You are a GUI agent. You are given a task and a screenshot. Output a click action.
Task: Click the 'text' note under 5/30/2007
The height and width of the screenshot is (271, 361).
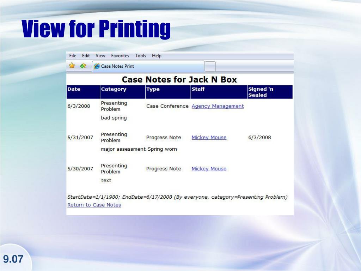pyautogui.click(x=106, y=180)
